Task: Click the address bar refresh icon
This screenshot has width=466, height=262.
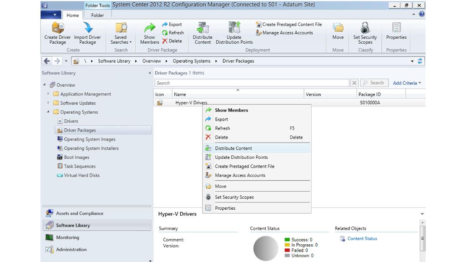Action: coord(420,61)
